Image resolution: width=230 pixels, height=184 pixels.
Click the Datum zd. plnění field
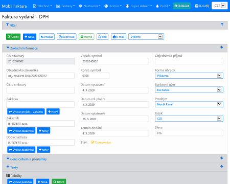pyautogui.click(x=114, y=104)
